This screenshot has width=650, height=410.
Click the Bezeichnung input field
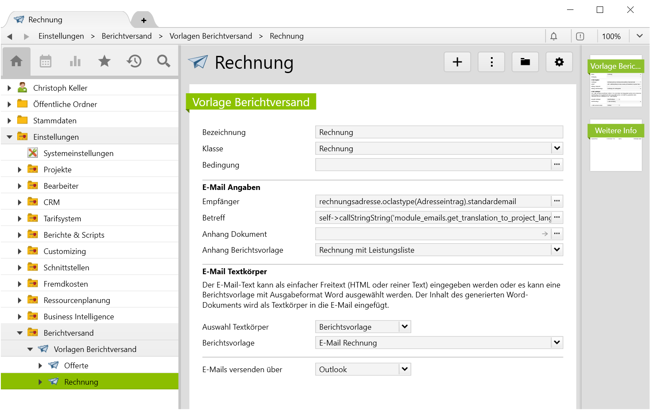[x=438, y=132]
